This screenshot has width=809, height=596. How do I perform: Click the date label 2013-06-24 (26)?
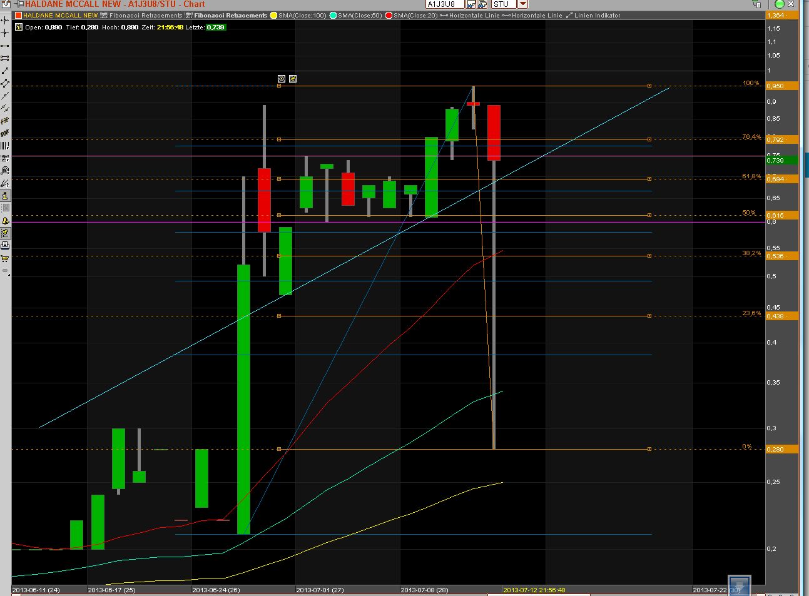point(216,590)
